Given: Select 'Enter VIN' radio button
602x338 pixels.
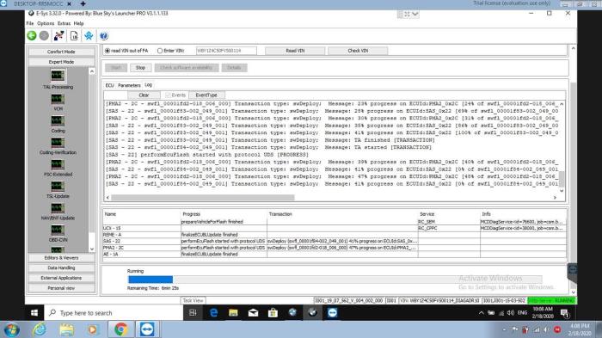Looking at the screenshot, I should 160,51.
